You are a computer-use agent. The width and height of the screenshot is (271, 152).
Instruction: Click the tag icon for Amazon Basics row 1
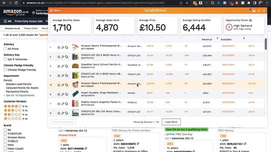coord(66,47)
